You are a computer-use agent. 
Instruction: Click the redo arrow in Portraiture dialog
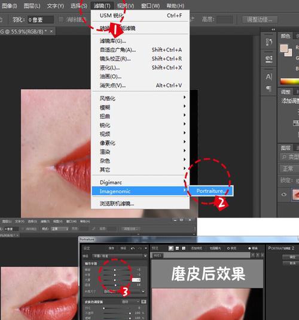[140, 248]
